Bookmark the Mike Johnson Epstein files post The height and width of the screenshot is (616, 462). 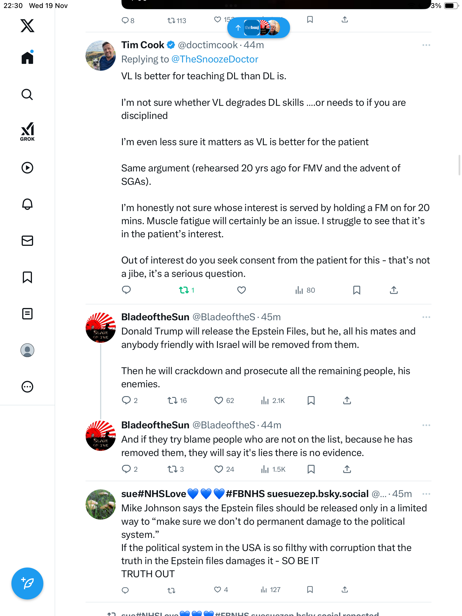[x=310, y=589]
